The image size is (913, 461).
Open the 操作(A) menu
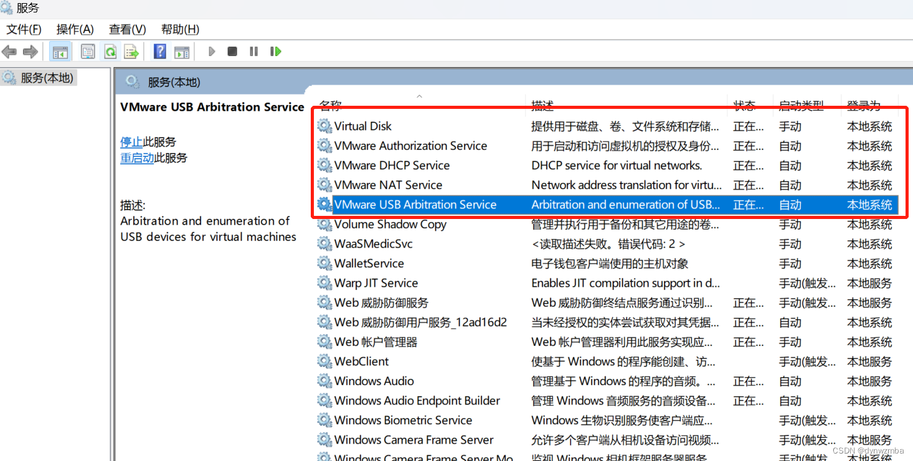coord(75,29)
